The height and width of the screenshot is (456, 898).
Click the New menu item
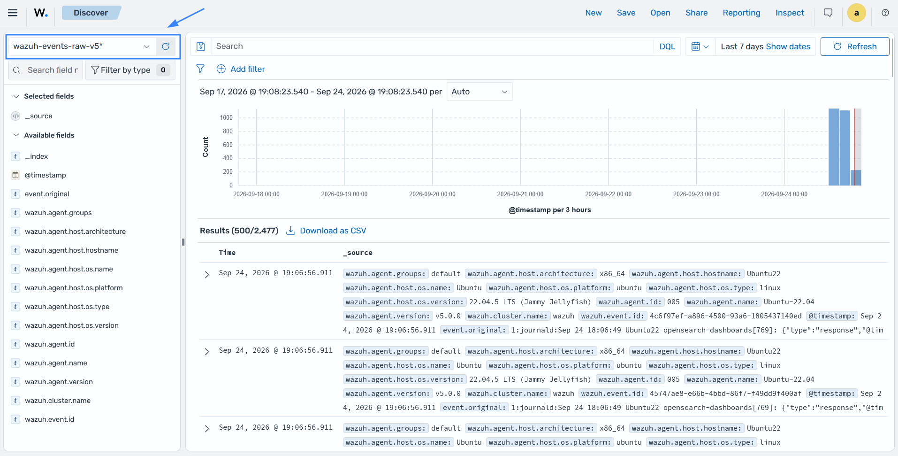[594, 13]
